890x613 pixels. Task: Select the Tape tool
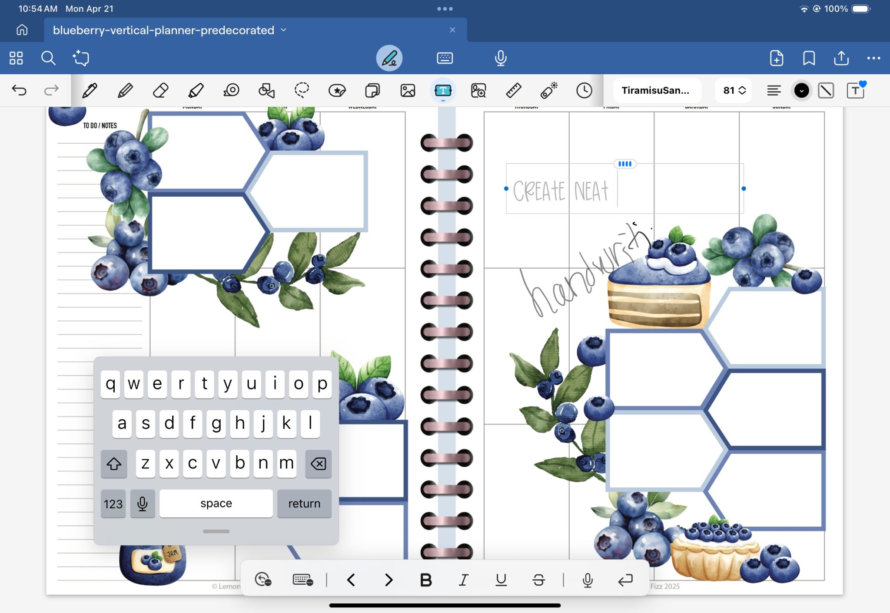click(232, 90)
